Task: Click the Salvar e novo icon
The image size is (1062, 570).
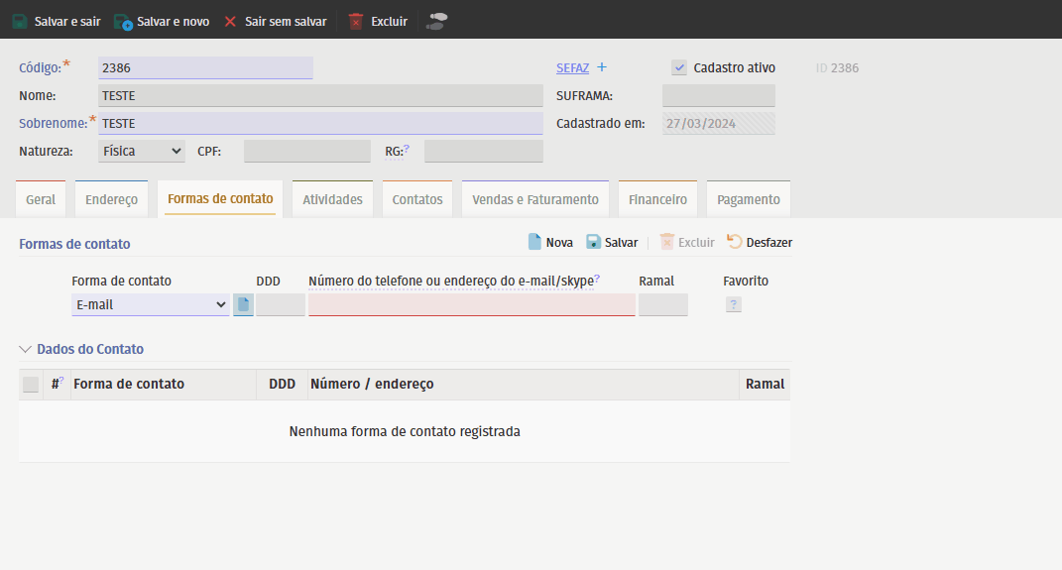Action: coord(123,21)
